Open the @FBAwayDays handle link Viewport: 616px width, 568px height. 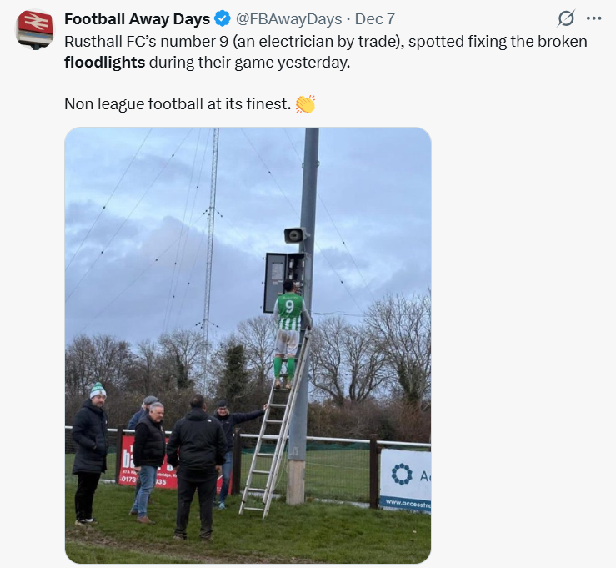click(289, 18)
